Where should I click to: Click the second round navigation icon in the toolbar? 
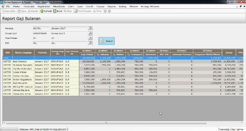(x=109, y=11)
